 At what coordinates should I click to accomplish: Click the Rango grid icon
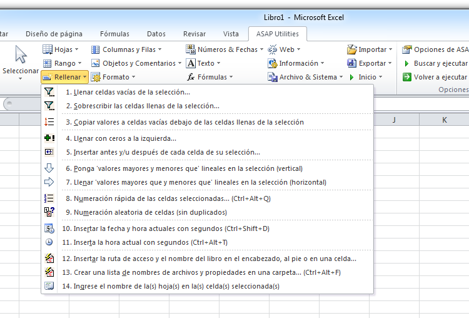pyautogui.click(x=48, y=63)
